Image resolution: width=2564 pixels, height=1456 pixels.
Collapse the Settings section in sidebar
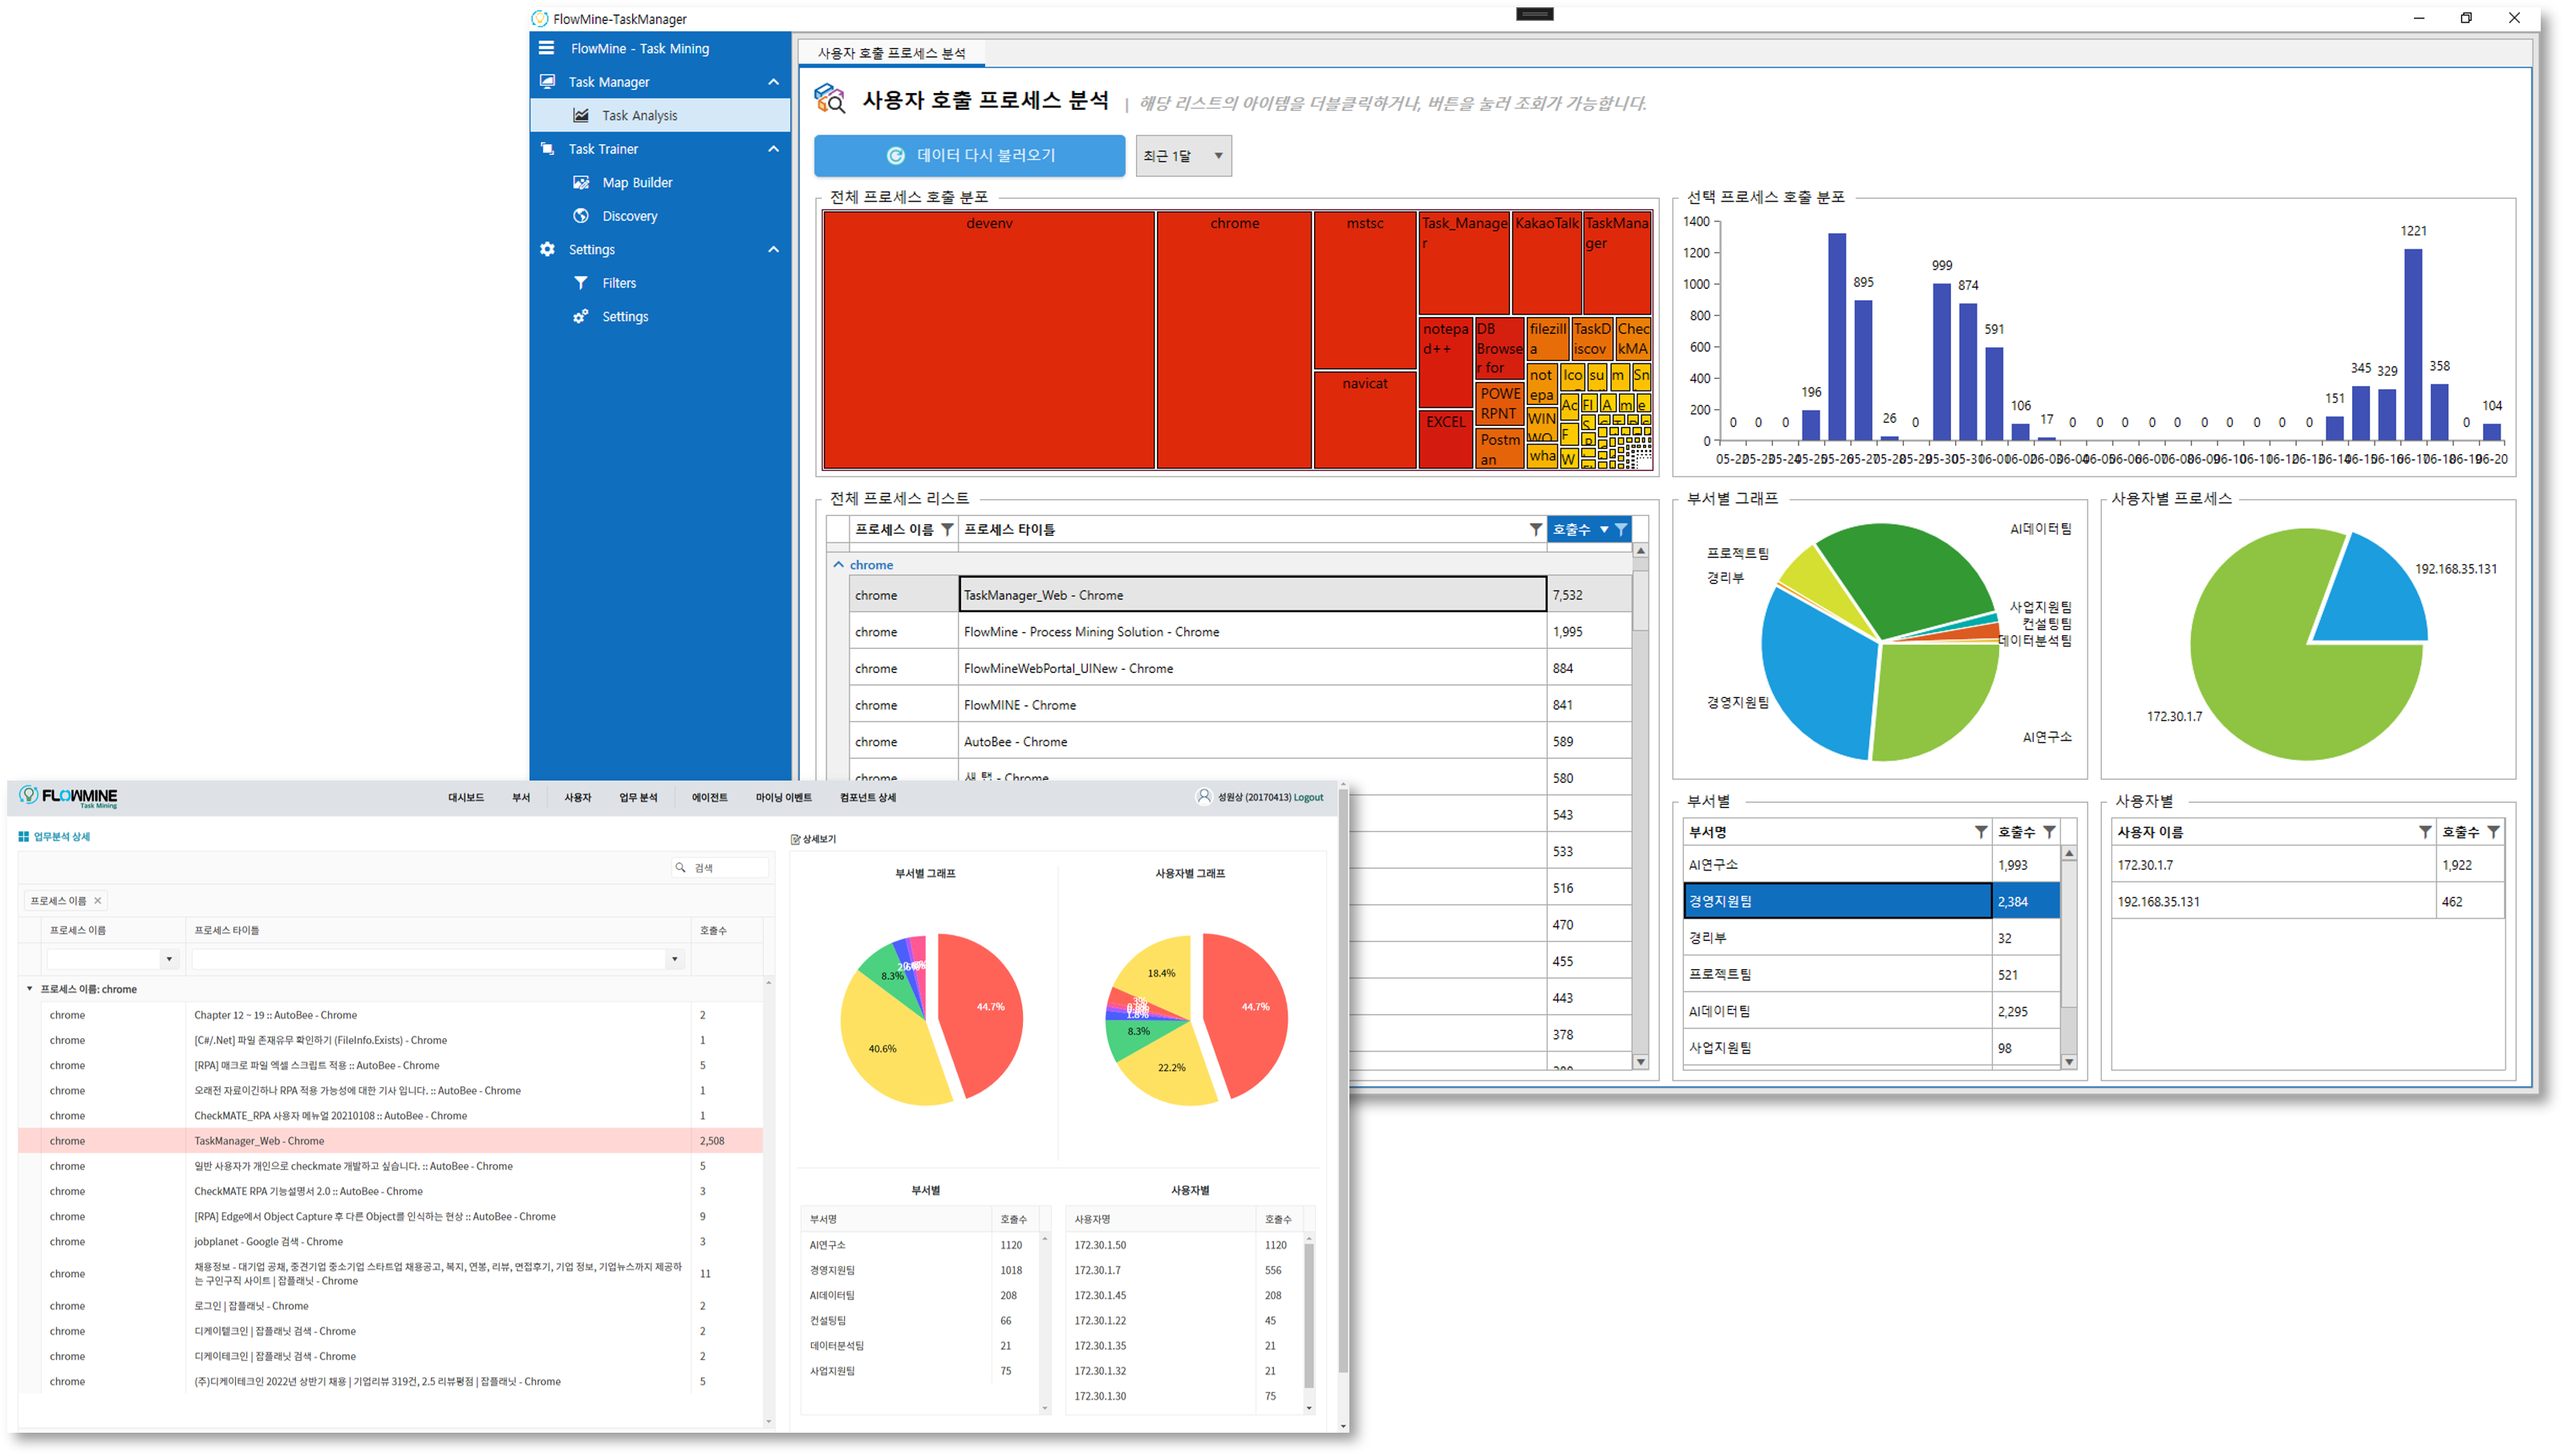pos(773,249)
